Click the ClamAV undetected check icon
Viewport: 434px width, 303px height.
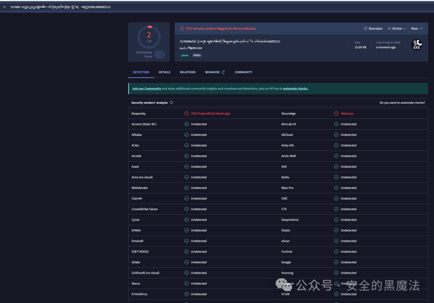point(186,199)
